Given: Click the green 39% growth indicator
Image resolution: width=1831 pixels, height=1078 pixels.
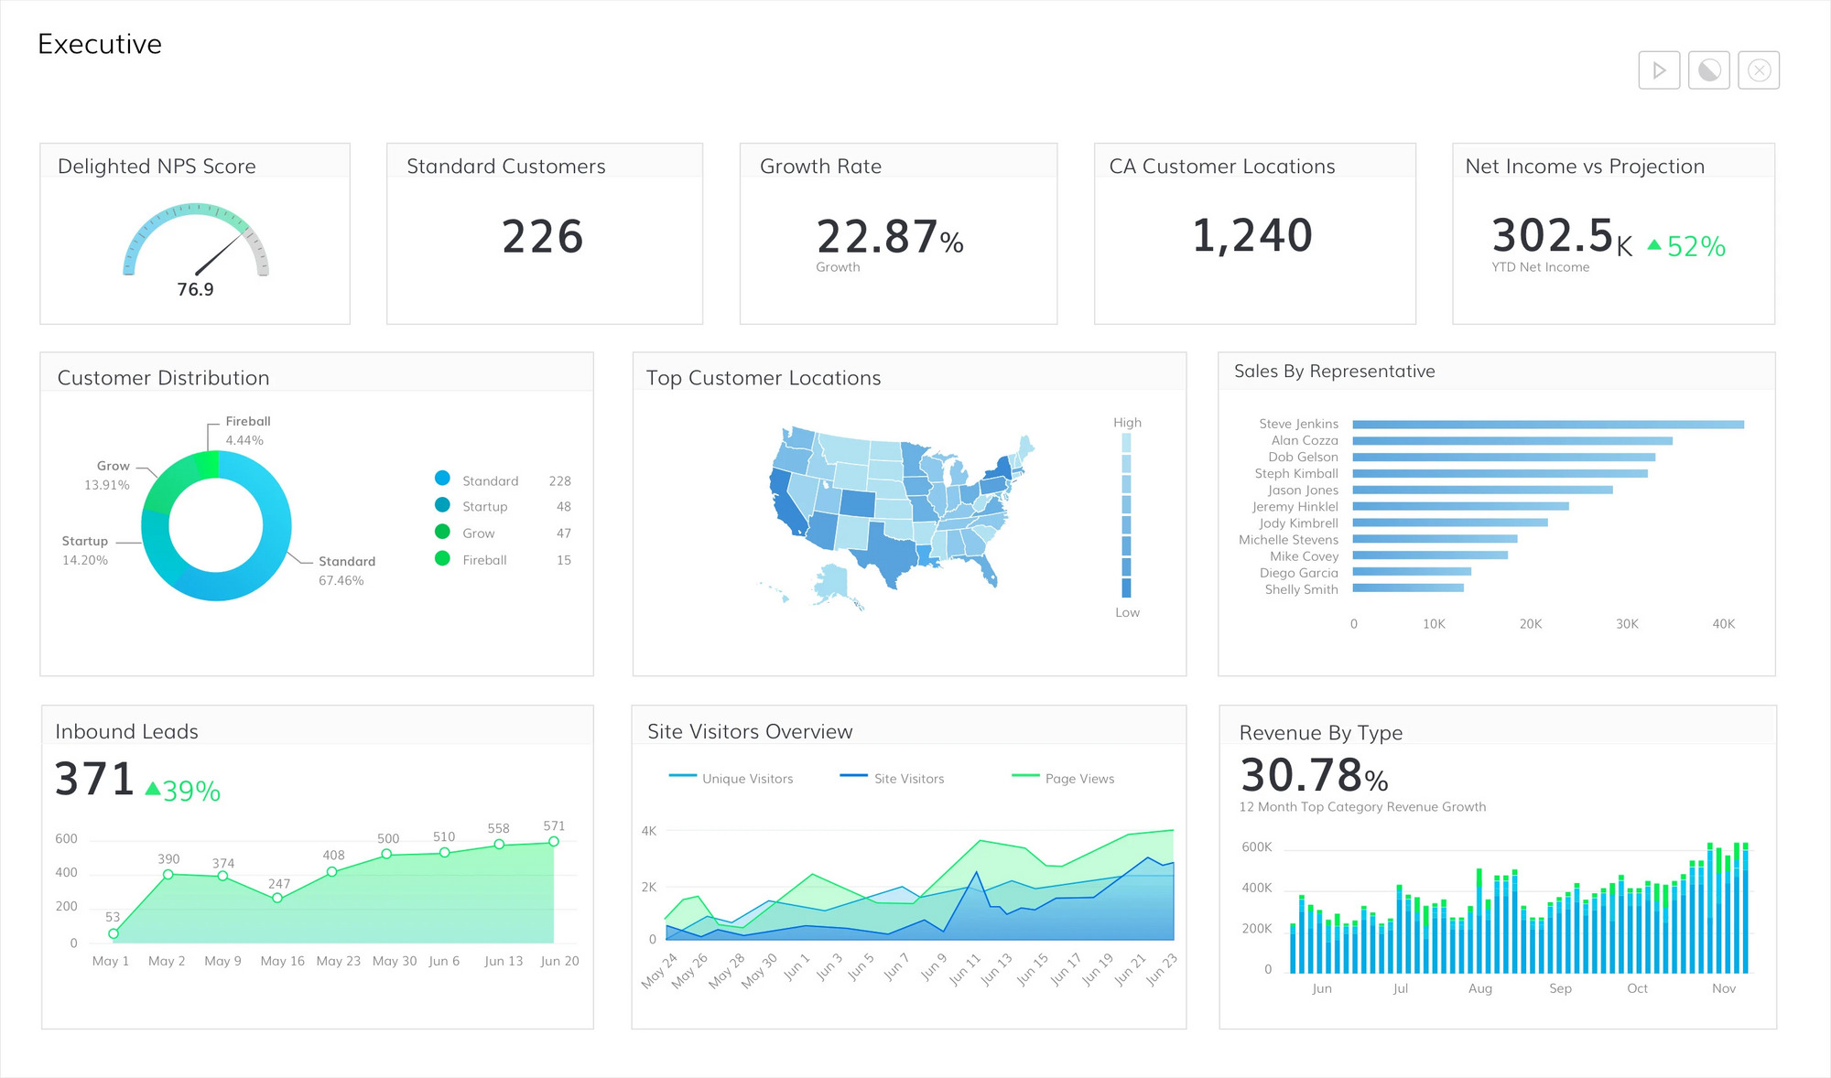Looking at the screenshot, I should tap(184, 789).
